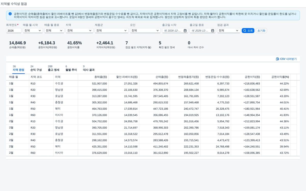Click the info icon in the notice banner
This screenshot has width=306, height=191.
10,14
